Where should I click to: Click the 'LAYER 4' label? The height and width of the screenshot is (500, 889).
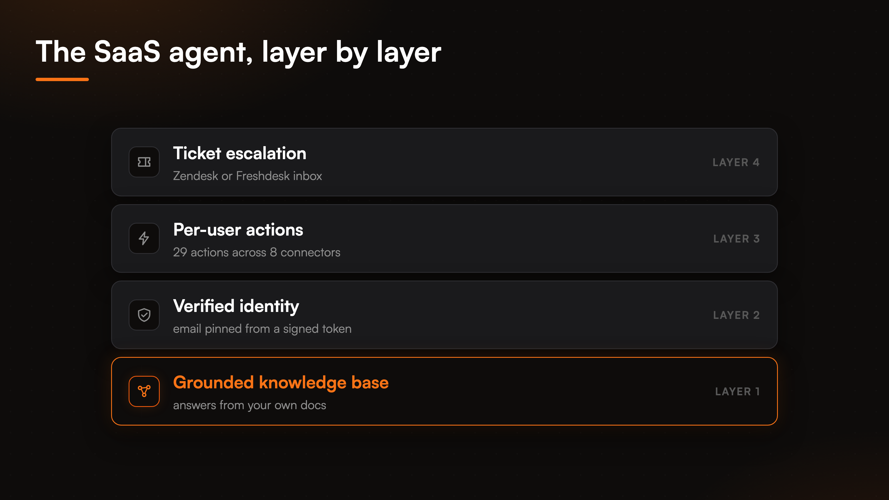click(736, 162)
